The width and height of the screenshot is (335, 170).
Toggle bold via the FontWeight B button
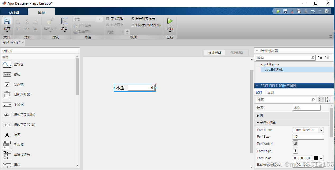pos(295,143)
